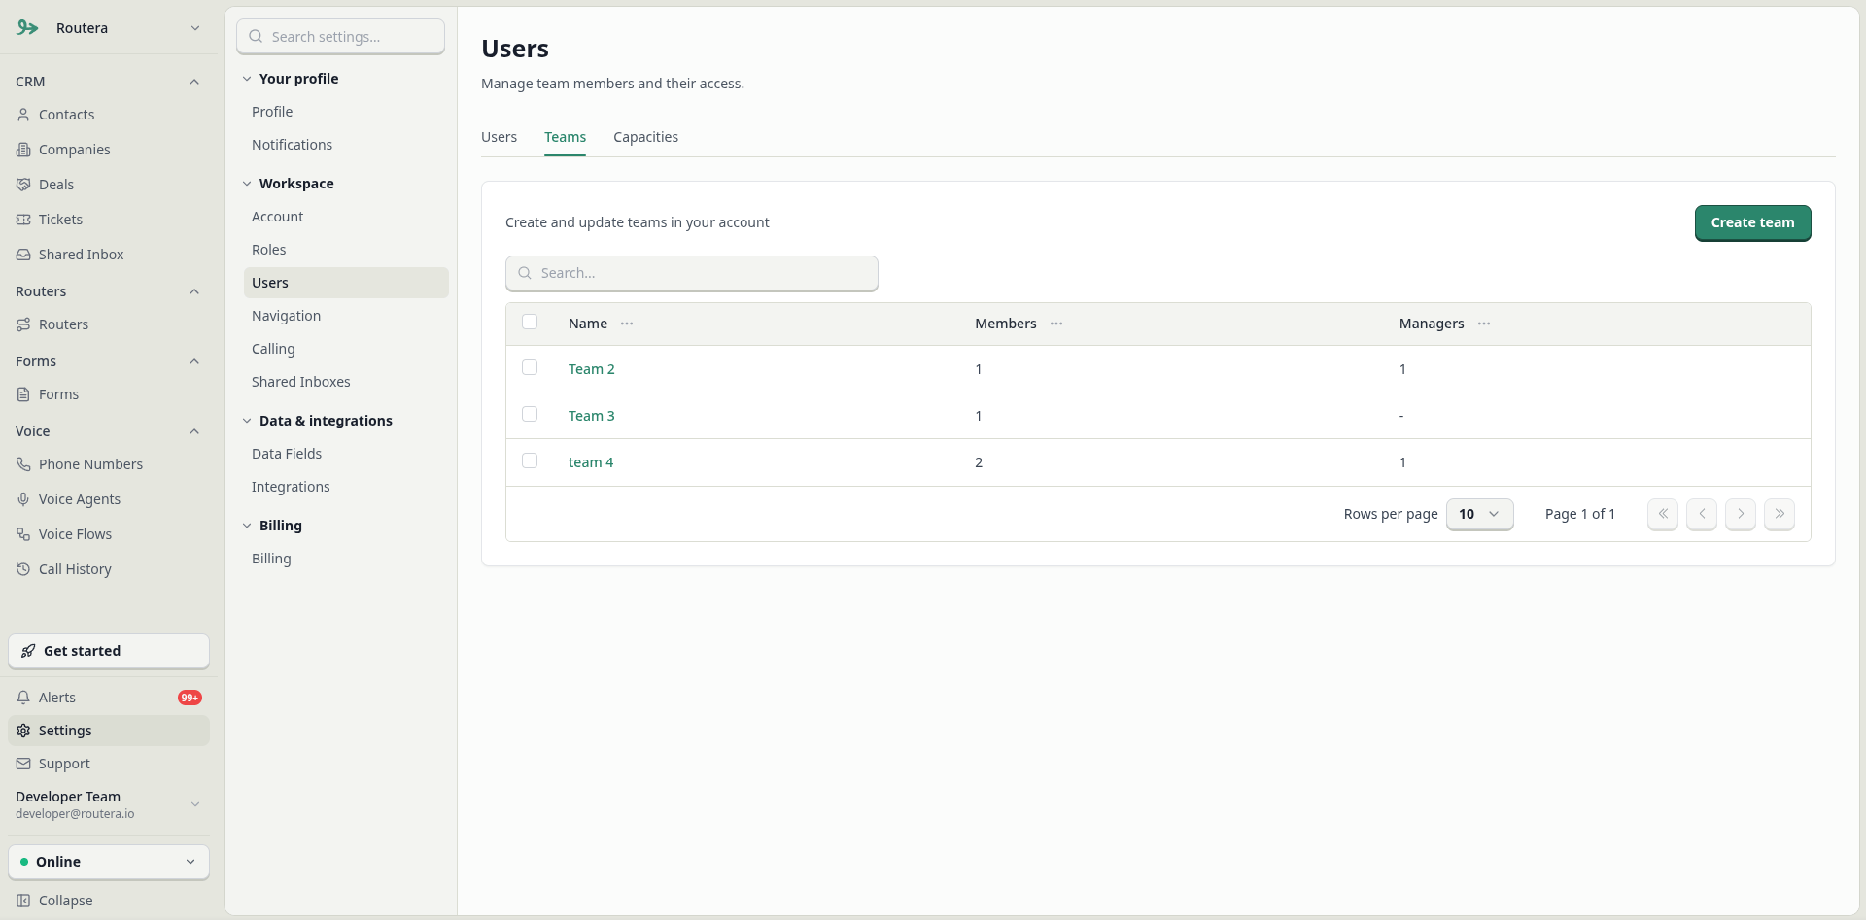
Task: Collapse the CRM section
Action: (x=194, y=82)
